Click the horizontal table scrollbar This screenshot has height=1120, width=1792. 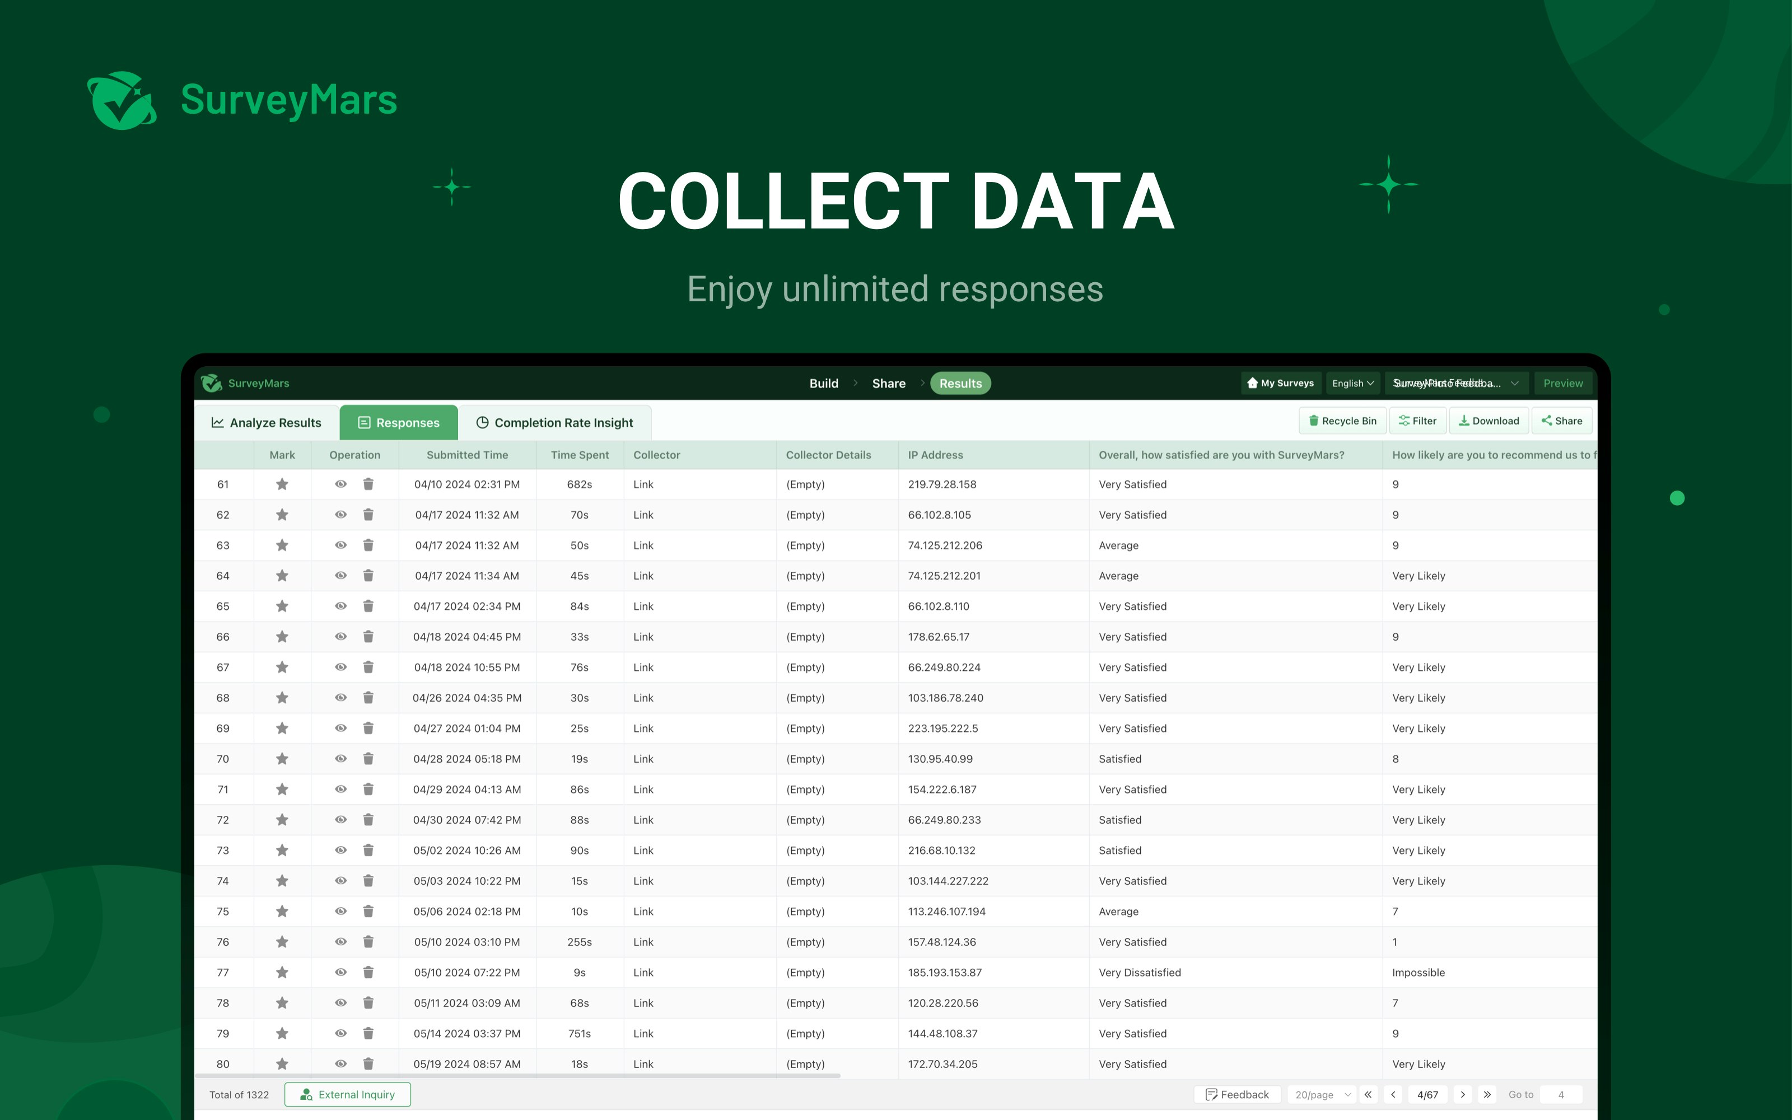tap(517, 1075)
